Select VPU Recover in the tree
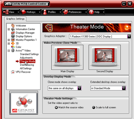 [x=23, y=72]
